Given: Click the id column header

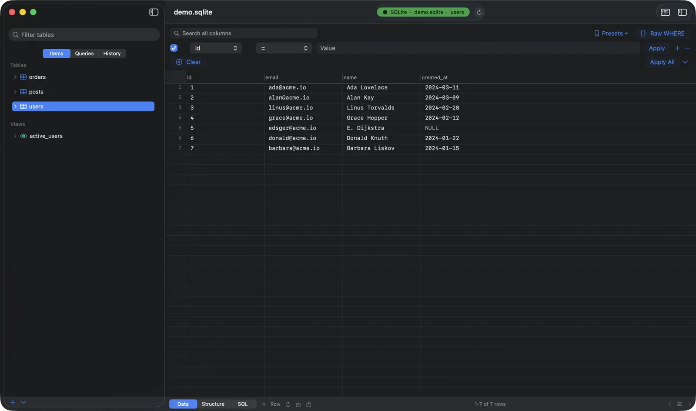Looking at the screenshot, I should [225, 77].
